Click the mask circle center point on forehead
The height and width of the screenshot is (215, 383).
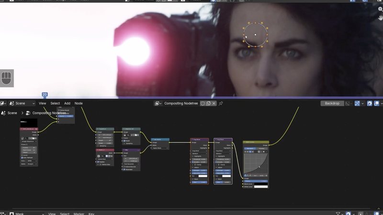pyautogui.click(x=255, y=34)
